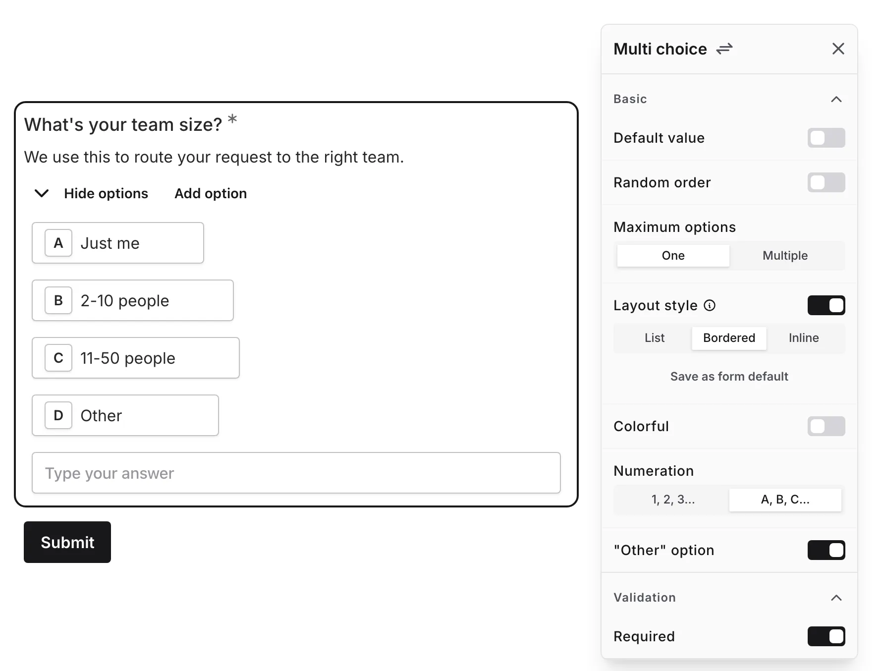Turn off the "Other" option toggle
The width and height of the screenshot is (882, 671).
(826, 550)
